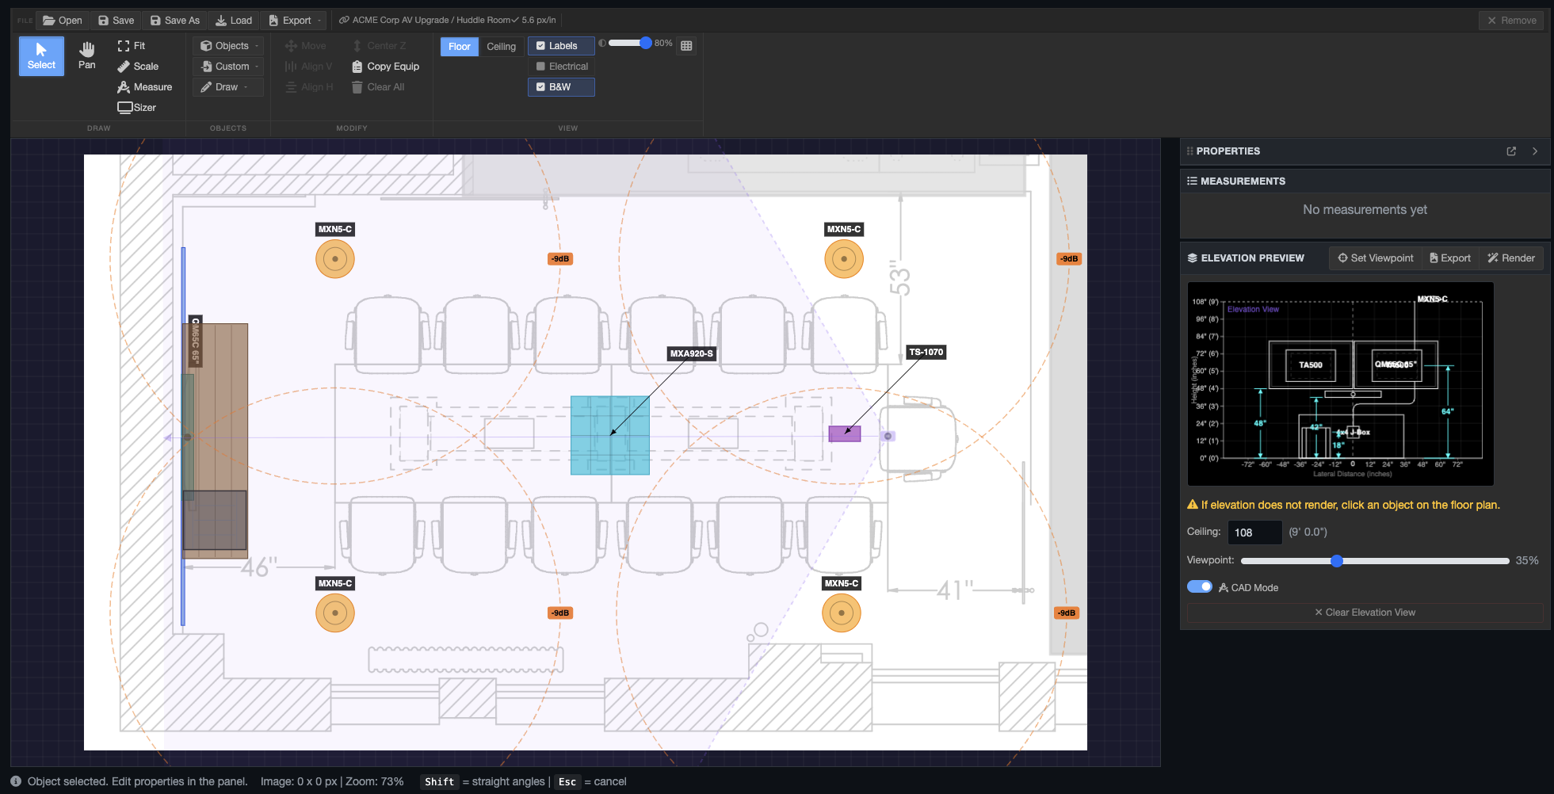The height and width of the screenshot is (794, 1554).
Task: Choose the Scale tool
Action: 138,67
